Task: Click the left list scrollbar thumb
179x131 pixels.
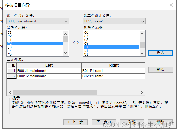Action: (x=65, y=39)
